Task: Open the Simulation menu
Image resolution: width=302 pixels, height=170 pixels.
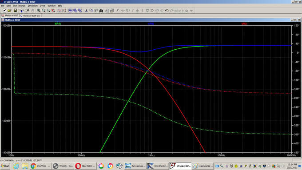Action: coord(32,6)
